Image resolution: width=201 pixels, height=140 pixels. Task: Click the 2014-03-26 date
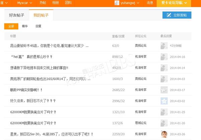point(178,134)
